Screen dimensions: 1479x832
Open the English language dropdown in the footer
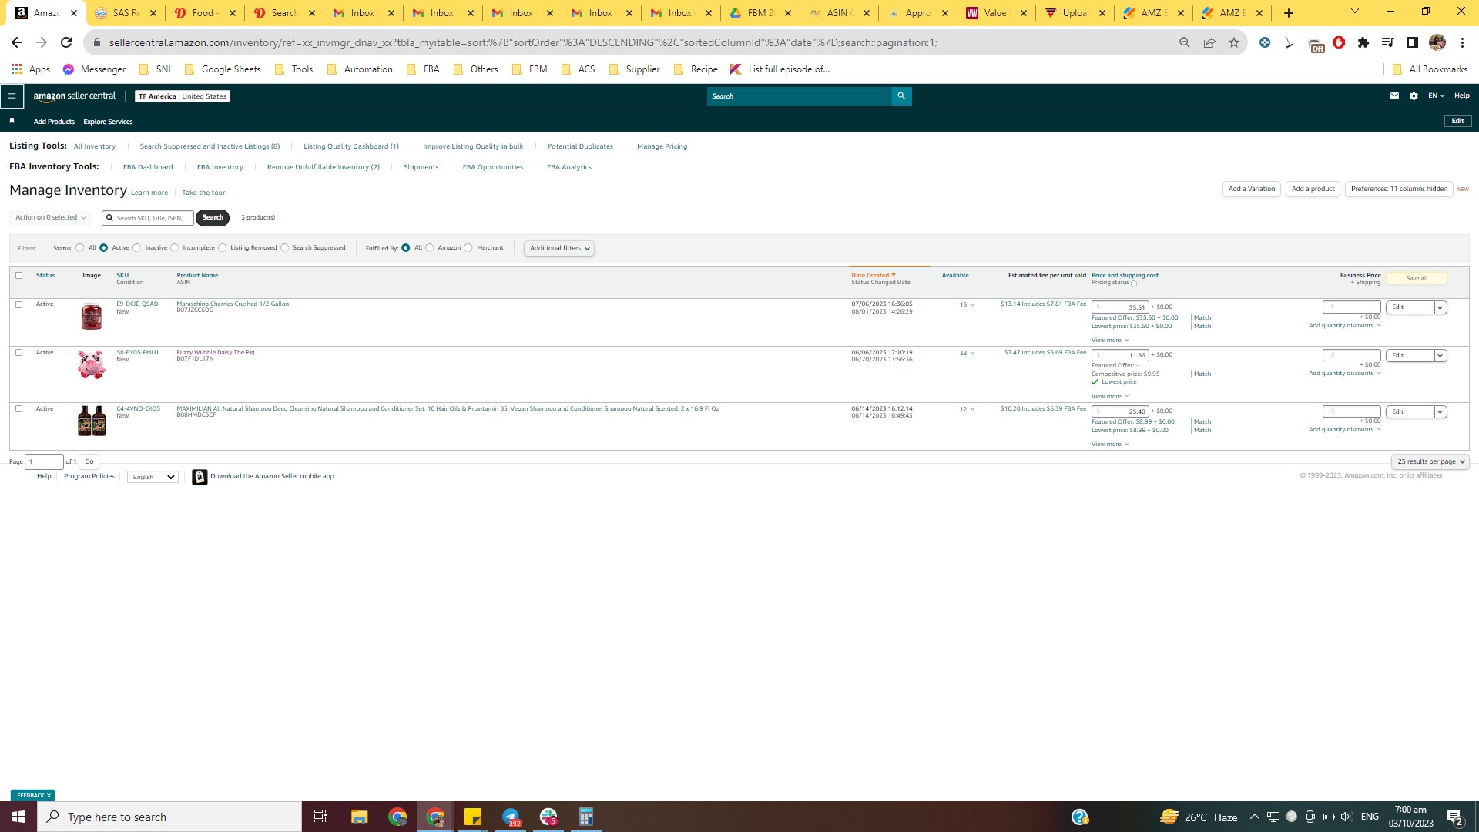tap(153, 477)
